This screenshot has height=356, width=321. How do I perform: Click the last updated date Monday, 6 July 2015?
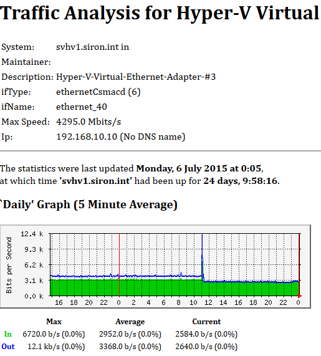[x=181, y=168]
